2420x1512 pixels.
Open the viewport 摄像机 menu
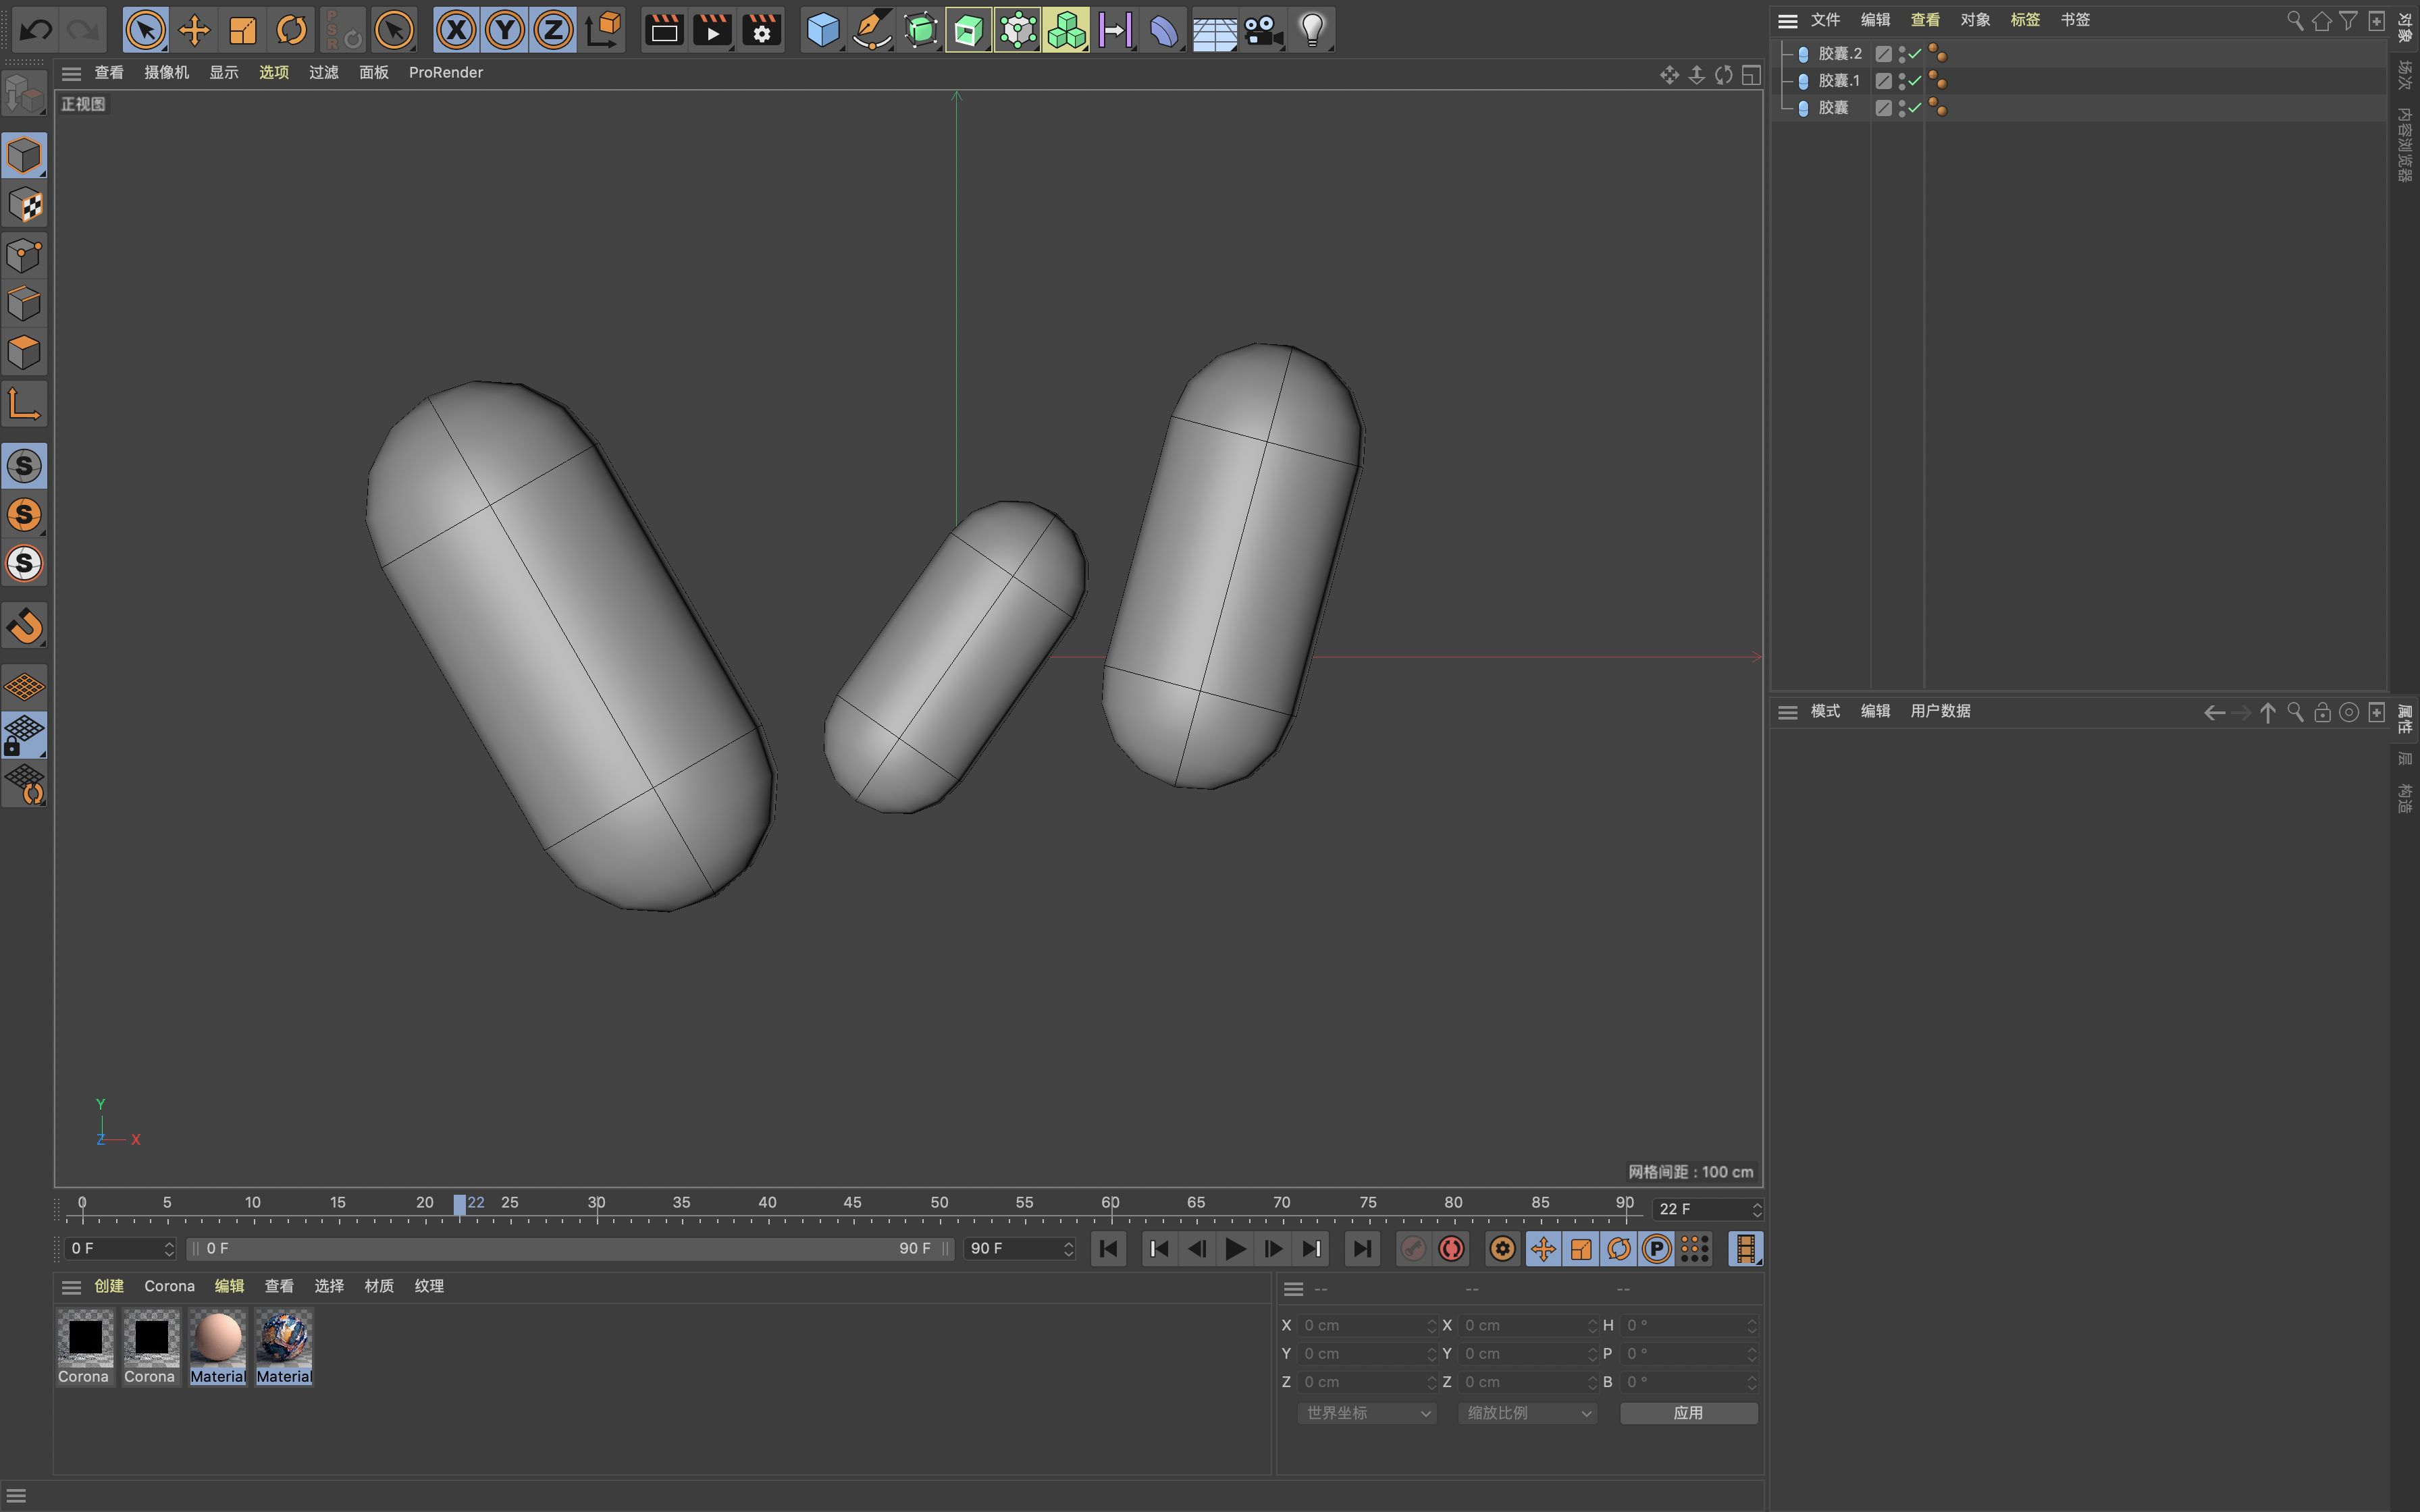pyautogui.click(x=166, y=72)
